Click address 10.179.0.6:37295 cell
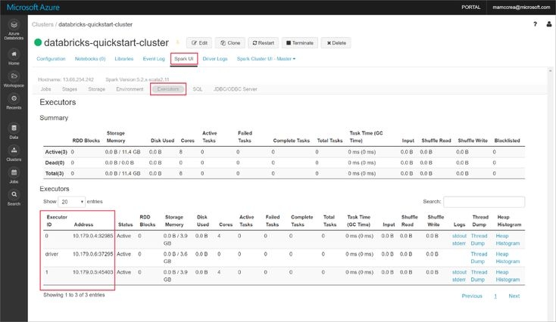Viewport: 556px width, 322px height. pos(93,254)
